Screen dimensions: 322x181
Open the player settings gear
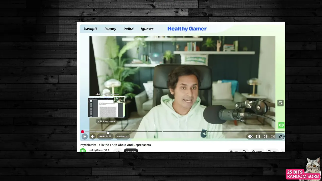(x=265, y=137)
